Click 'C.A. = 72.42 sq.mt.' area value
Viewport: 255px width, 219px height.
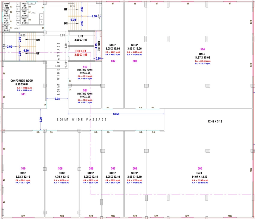click(x=23, y=180)
